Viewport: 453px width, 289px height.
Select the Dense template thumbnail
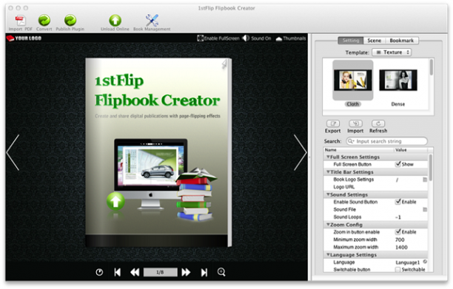click(x=398, y=80)
